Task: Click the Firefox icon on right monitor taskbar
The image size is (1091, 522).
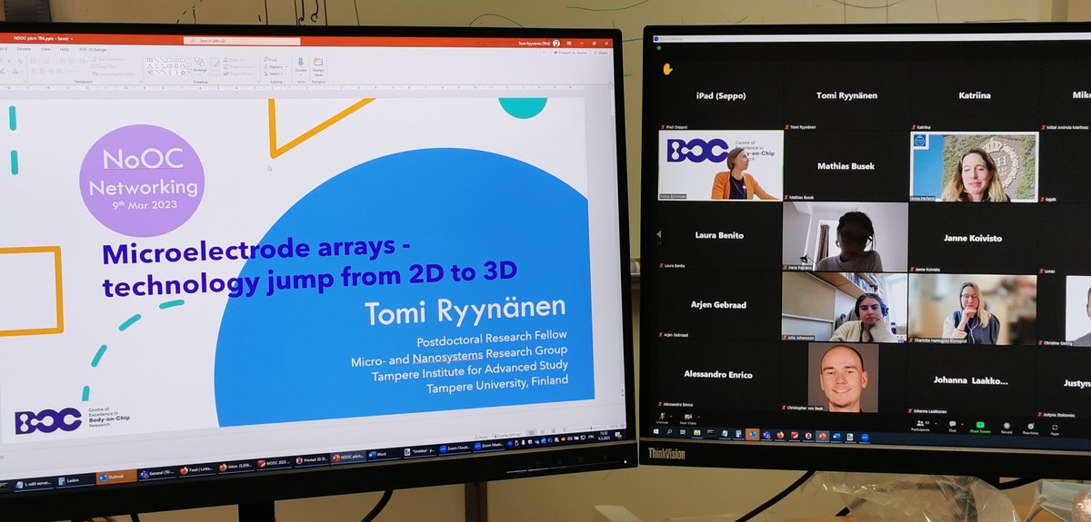Action: 780,435
